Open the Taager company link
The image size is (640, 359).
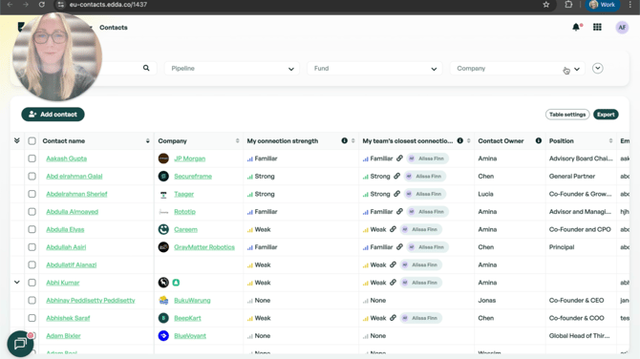(x=183, y=194)
